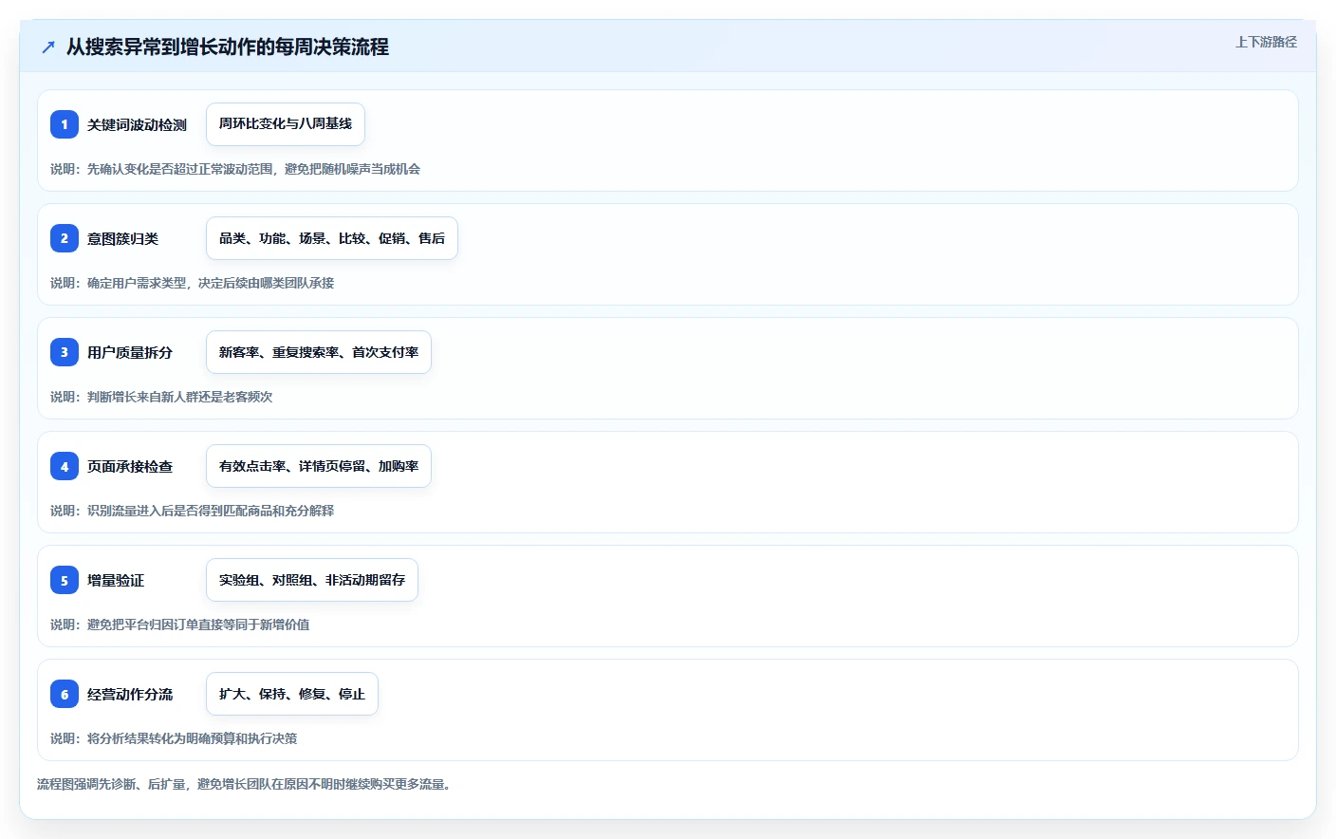Click step number 4 badge
This screenshot has width=1336, height=839.
tap(65, 466)
